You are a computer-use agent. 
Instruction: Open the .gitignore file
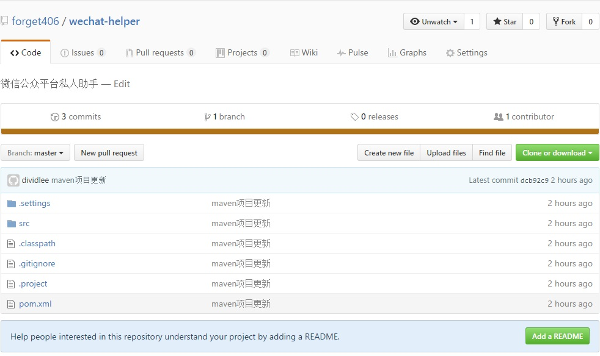point(37,263)
